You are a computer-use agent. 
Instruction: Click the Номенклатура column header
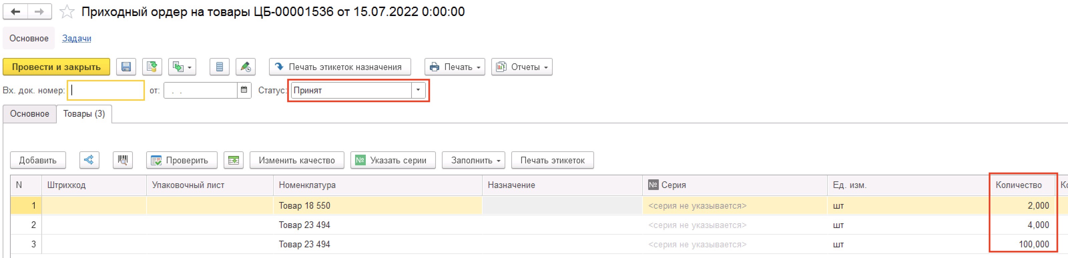[378, 185]
